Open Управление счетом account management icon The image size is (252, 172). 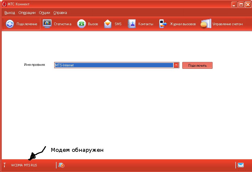206,24
